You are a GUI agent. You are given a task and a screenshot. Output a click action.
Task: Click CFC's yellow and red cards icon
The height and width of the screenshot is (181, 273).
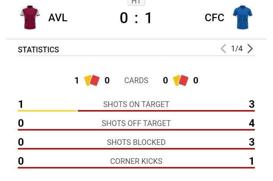pyautogui.click(x=181, y=80)
